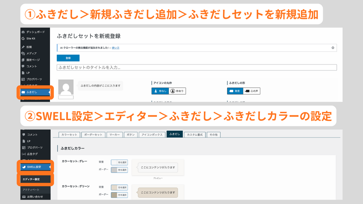The width and height of the screenshot is (363, 204).
Task: Click the ダッシュボード gauge icon in upper sidebar
Action: pyautogui.click(x=23, y=32)
